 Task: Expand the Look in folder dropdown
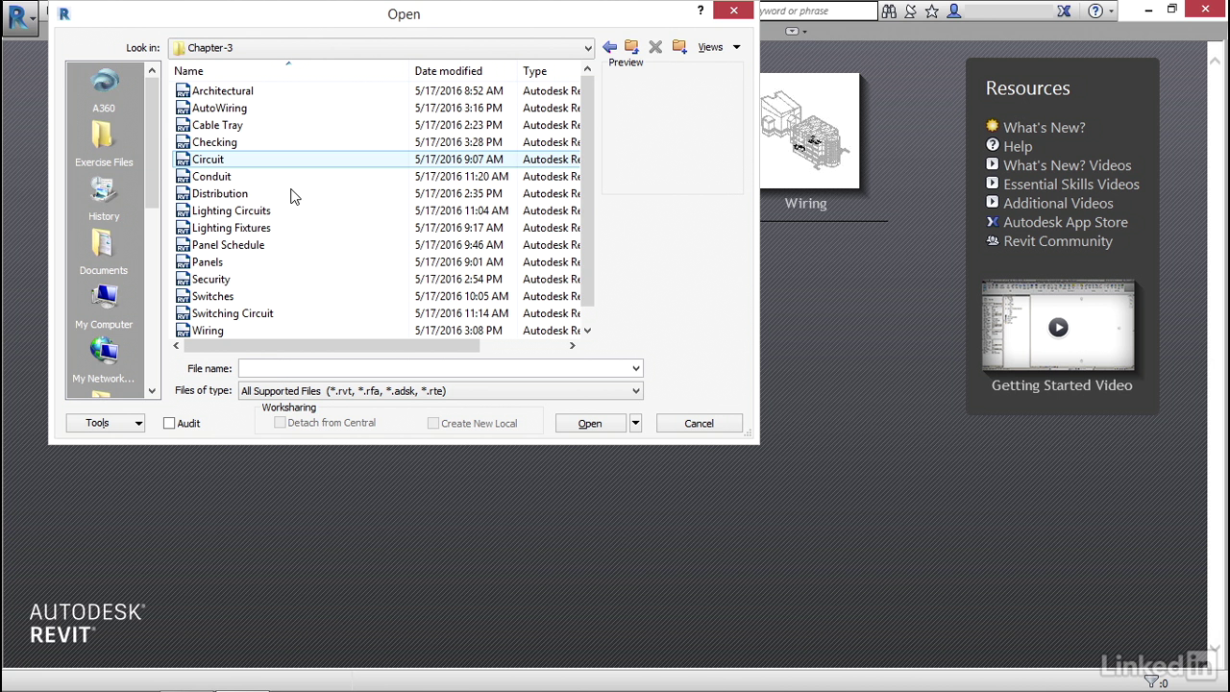tap(587, 48)
